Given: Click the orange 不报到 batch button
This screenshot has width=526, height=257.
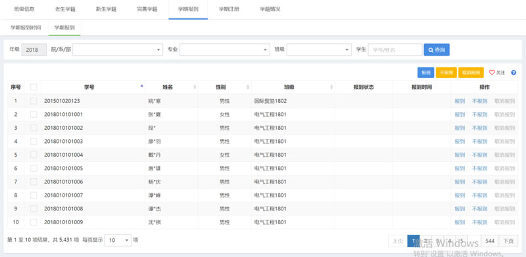Looking at the screenshot, I should pyautogui.click(x=446, y=73).
